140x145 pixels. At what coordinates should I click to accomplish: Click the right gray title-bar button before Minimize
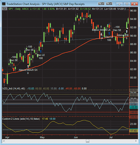109,4
